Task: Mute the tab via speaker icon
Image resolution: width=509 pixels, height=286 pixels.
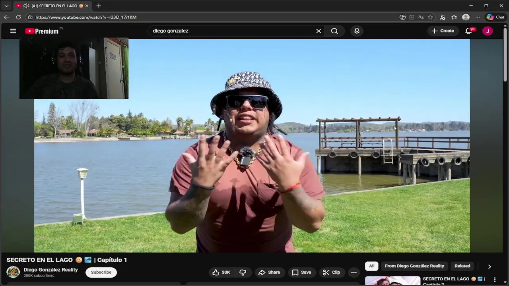Action: click(26, 6)
